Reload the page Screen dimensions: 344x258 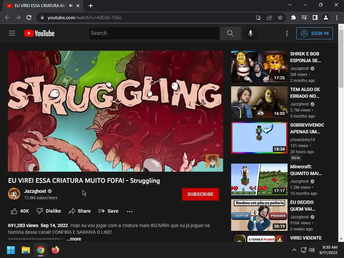point(29,17)
